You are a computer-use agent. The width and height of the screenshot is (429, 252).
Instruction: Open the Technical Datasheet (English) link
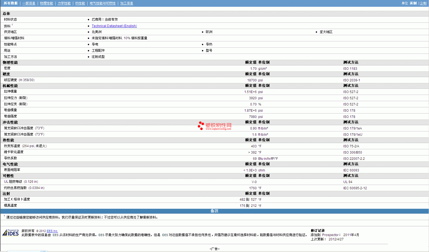click(x=114, y=26)
